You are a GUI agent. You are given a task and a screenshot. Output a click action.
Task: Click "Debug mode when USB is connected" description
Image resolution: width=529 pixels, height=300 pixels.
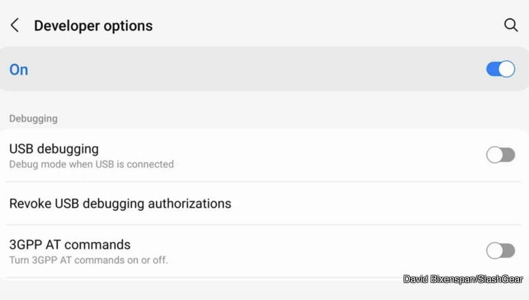[x=91, y=164]
